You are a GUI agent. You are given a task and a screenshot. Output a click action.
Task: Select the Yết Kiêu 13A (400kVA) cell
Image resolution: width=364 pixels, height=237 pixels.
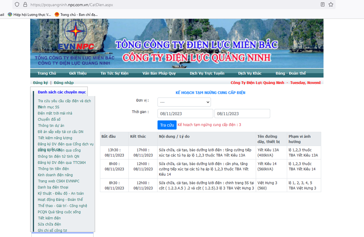click(x=271, y=153)
